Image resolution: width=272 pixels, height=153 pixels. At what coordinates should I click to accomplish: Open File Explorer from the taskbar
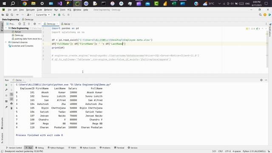(33, 3)
